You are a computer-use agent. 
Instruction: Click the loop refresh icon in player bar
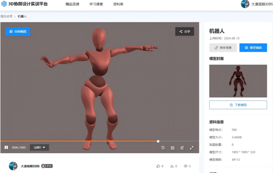point(182,148)
